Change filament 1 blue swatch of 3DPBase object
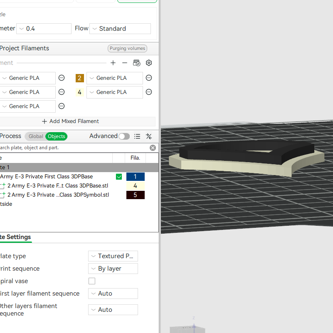Screen dimensions: 333x333 [136, 177]
